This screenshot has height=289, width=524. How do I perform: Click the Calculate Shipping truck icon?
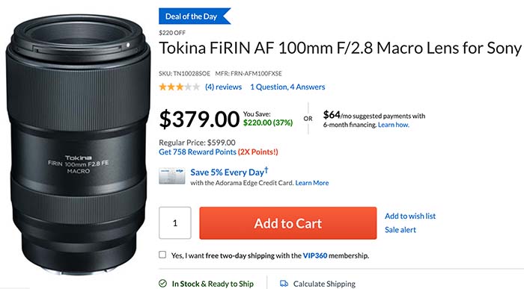point(284,284)
